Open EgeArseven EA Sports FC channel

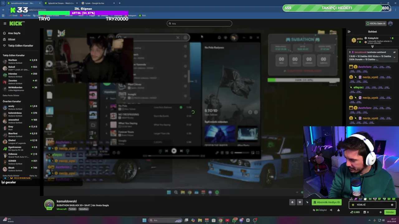pos(20,148)
